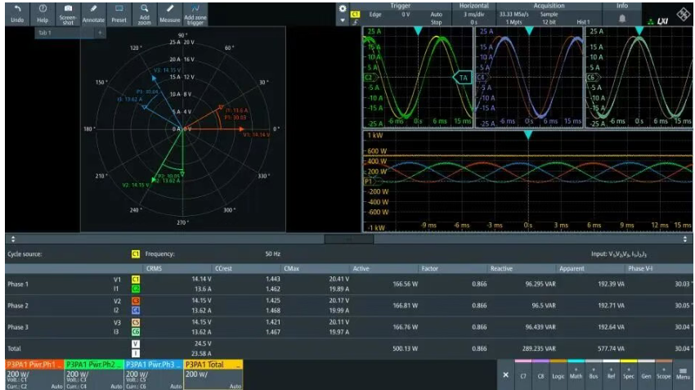The image size is (695, 390).
Task: Click the Phase 1 row label
Action: coord(18,284)
